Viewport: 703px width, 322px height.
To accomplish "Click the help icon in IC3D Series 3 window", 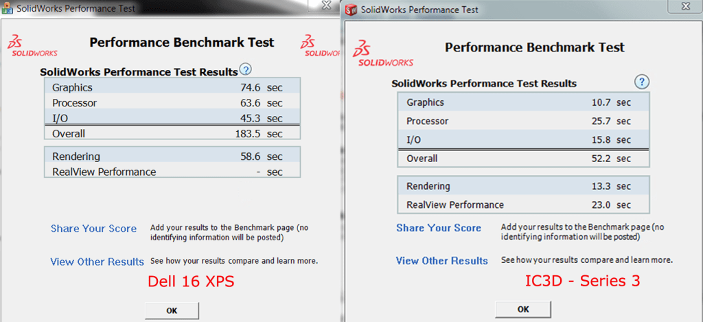I will tap(642, 82).
